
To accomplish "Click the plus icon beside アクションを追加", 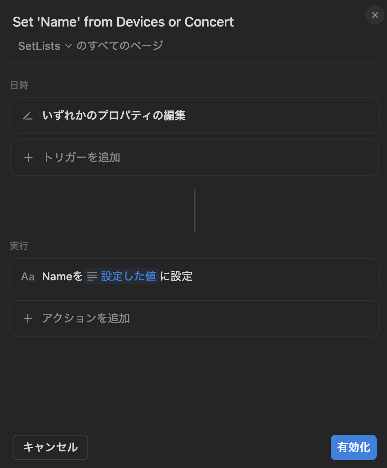I will (28, 318).
